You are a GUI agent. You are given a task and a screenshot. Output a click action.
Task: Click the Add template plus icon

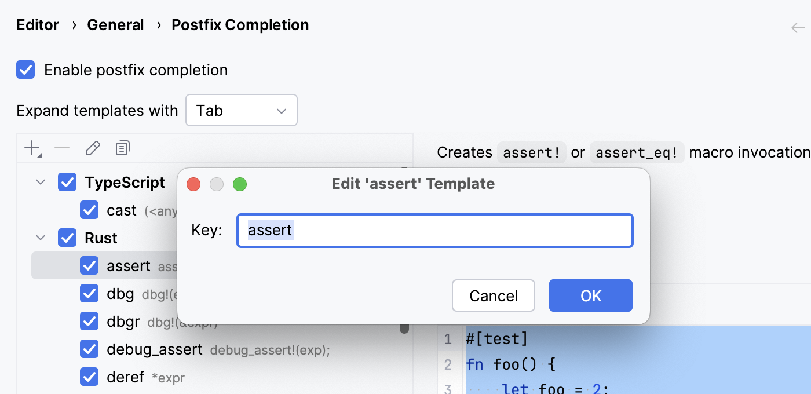coord(31,148)
